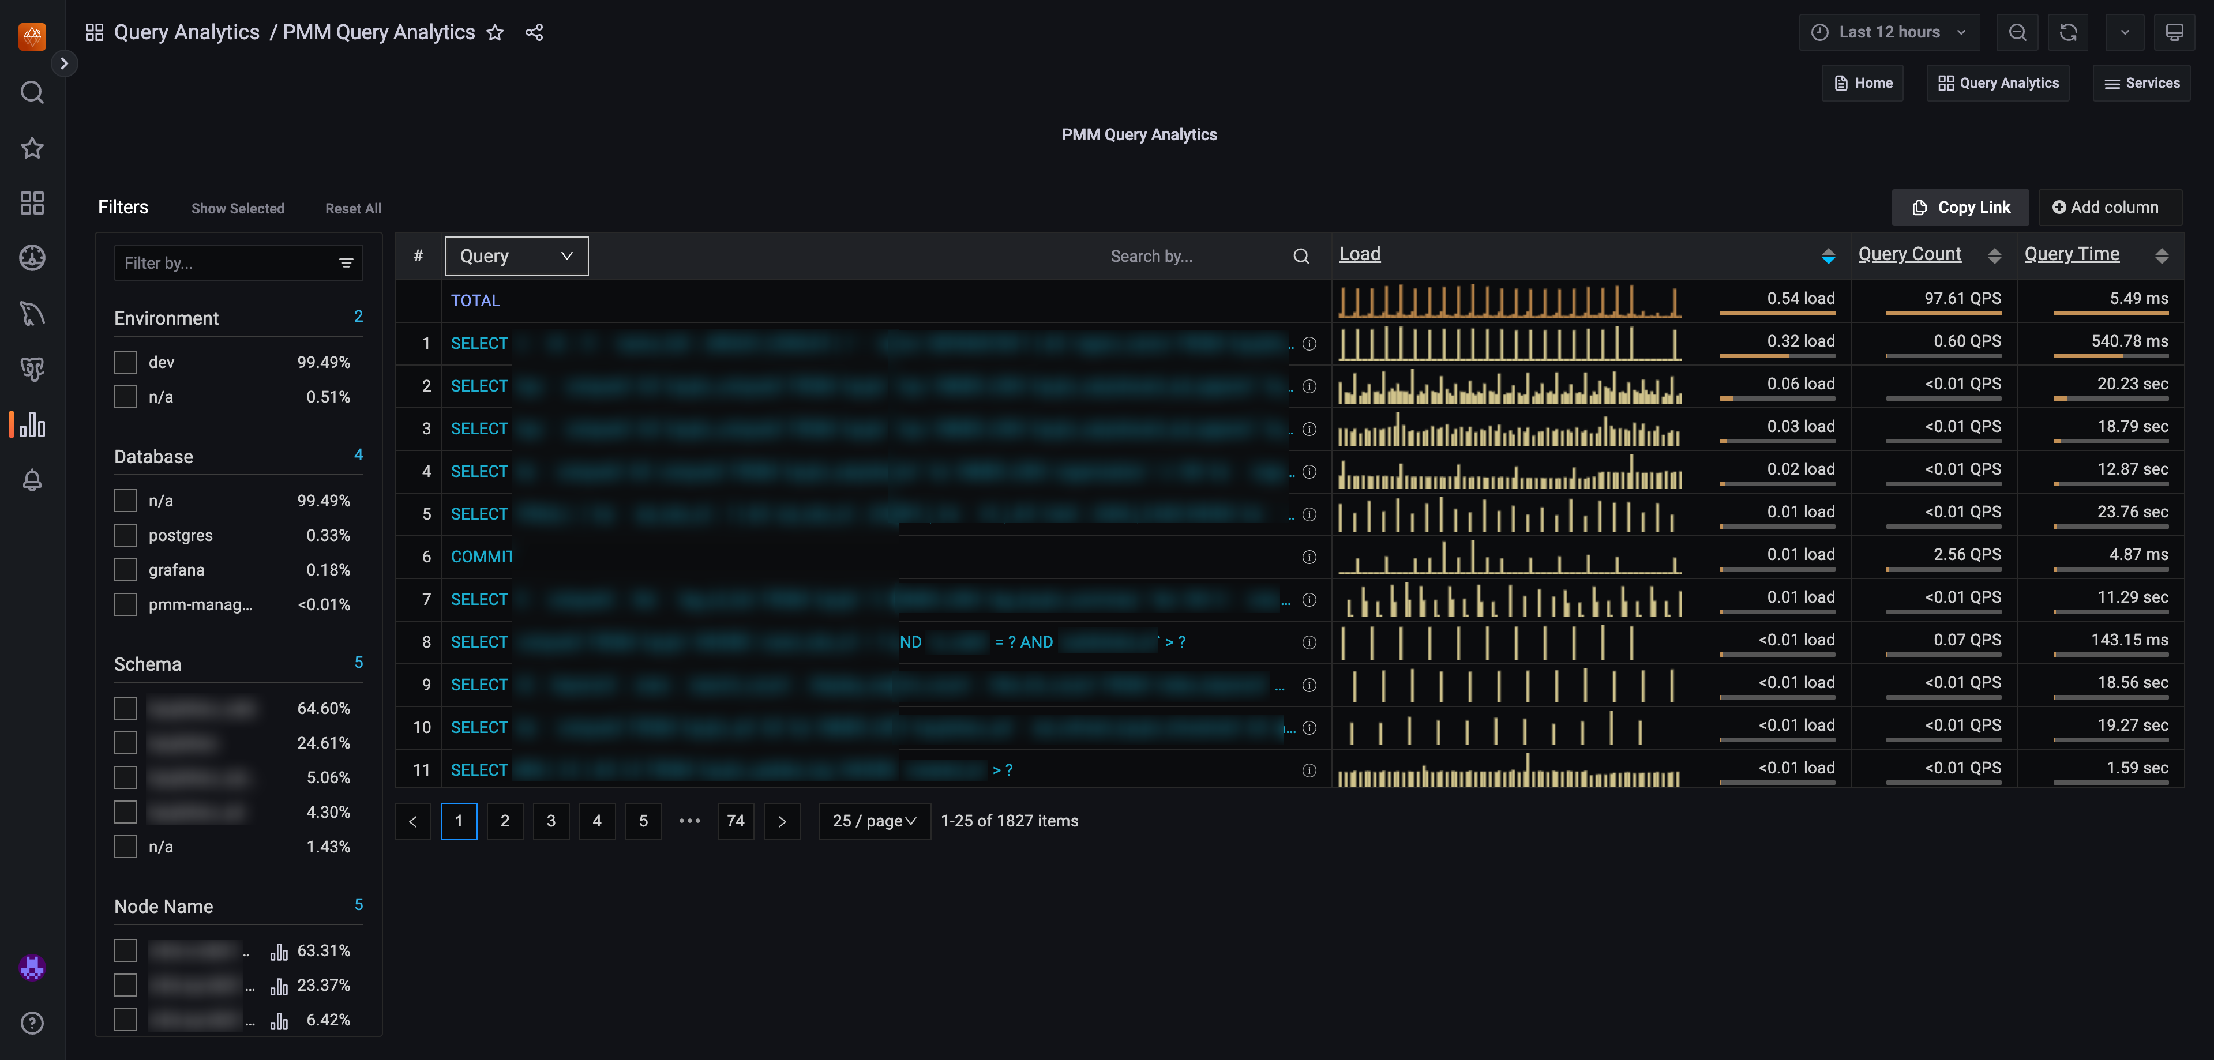Check the postgres database checkbox
This screenshot has width=2214, height=1060.
tap(126, 535)
